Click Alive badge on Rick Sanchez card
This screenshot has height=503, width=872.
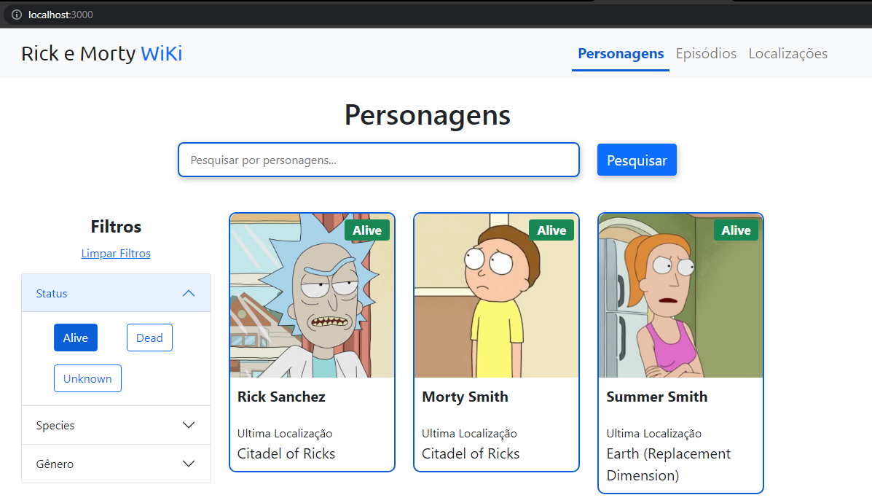[x=367, y=230]
